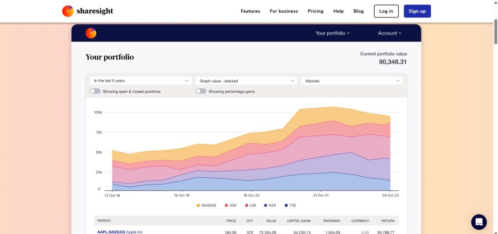Click the Sign up button

pos(417,11)
